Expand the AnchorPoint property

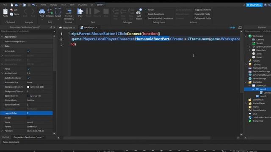click(2, 73)
